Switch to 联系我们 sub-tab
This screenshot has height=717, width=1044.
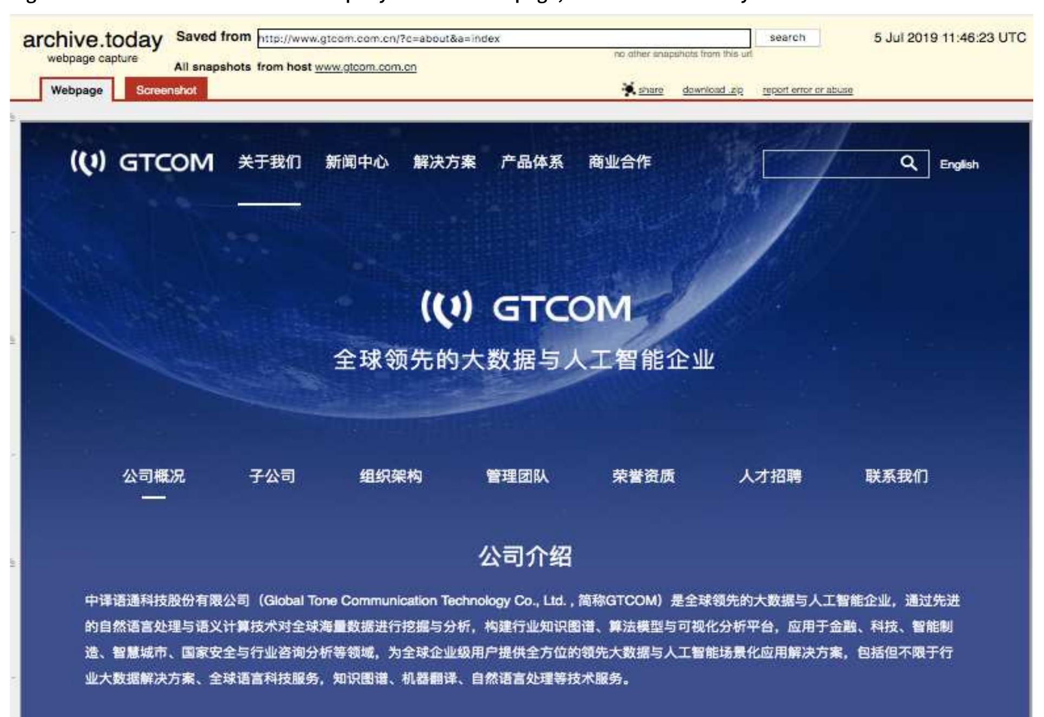pyautogui.click(x=896, y=477)
